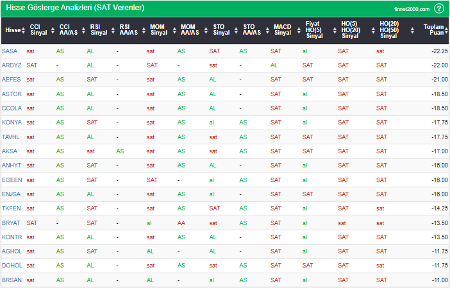Sort by Toplam Puan column arrows
This screenshot has width=450, height=288.
pos(447,30)
